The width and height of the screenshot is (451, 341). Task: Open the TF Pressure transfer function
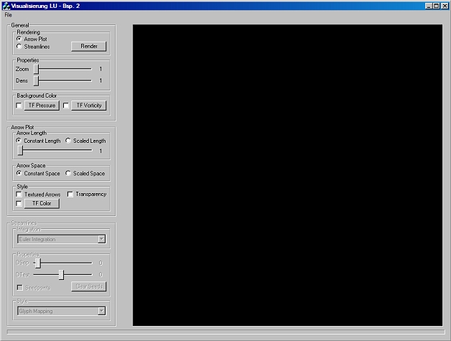(42, 106)
